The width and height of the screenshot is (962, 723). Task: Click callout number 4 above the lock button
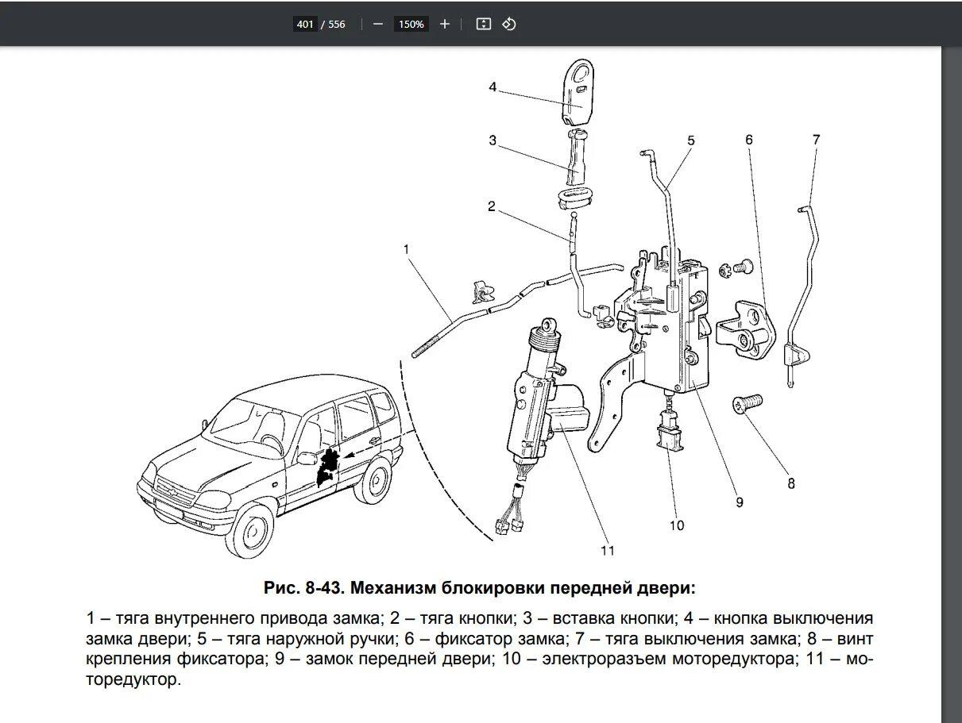click(x=493, y=87)
